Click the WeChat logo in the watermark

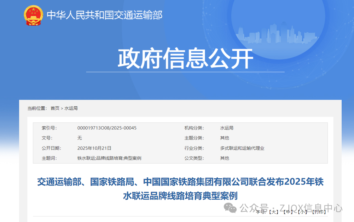pos(230,208)
